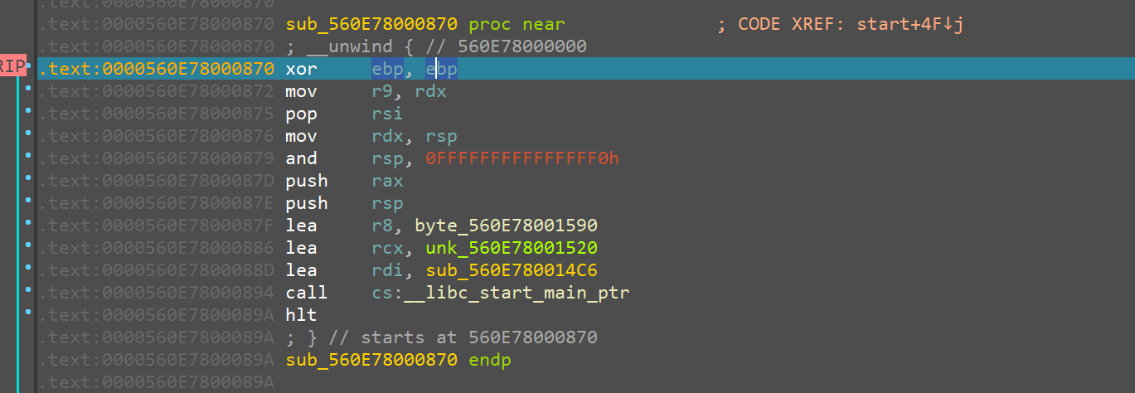Image resolution: width=1135 pixels, height=393 pixels.
Task: Click the sub_560E78000870 proc near name
Action: point(371,25)
